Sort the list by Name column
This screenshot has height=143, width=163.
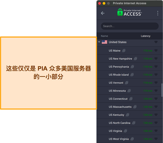point(104,36)
